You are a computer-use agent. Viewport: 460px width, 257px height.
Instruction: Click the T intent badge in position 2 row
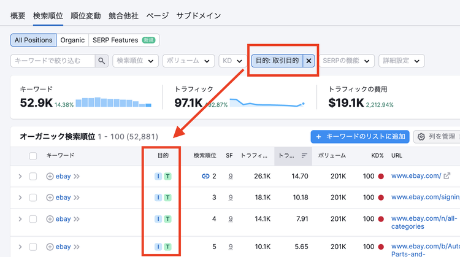167,176
